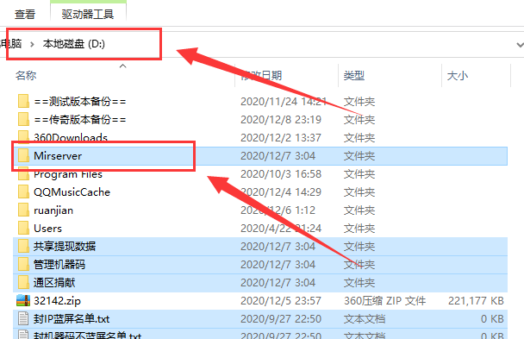
Task: Click date 2020/10/3 16:58 of Program Files
Action: point(281,174)
